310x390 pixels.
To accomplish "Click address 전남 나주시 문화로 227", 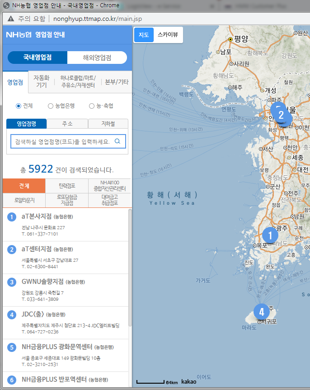I will (x=43, y=227).
